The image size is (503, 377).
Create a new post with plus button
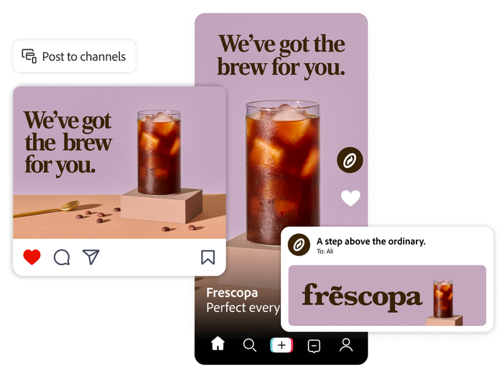click(282, 345)
